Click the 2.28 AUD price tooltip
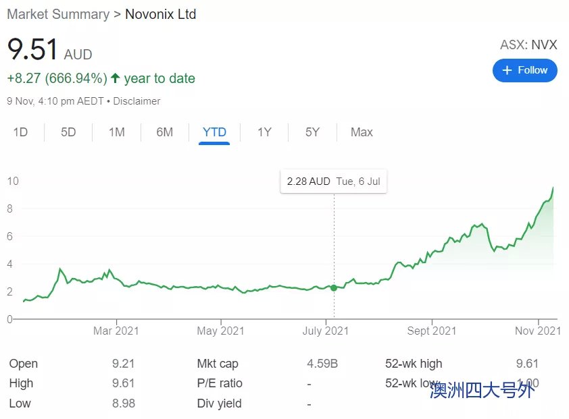 click(333, 181)
